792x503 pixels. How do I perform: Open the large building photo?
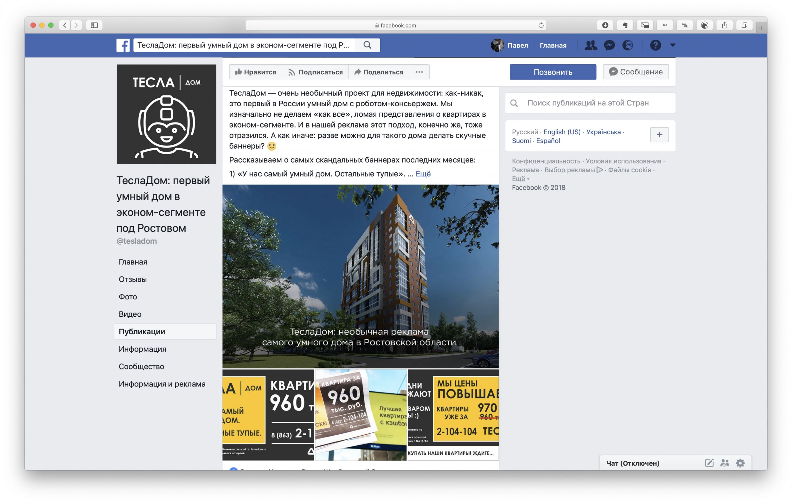(361, 276)
